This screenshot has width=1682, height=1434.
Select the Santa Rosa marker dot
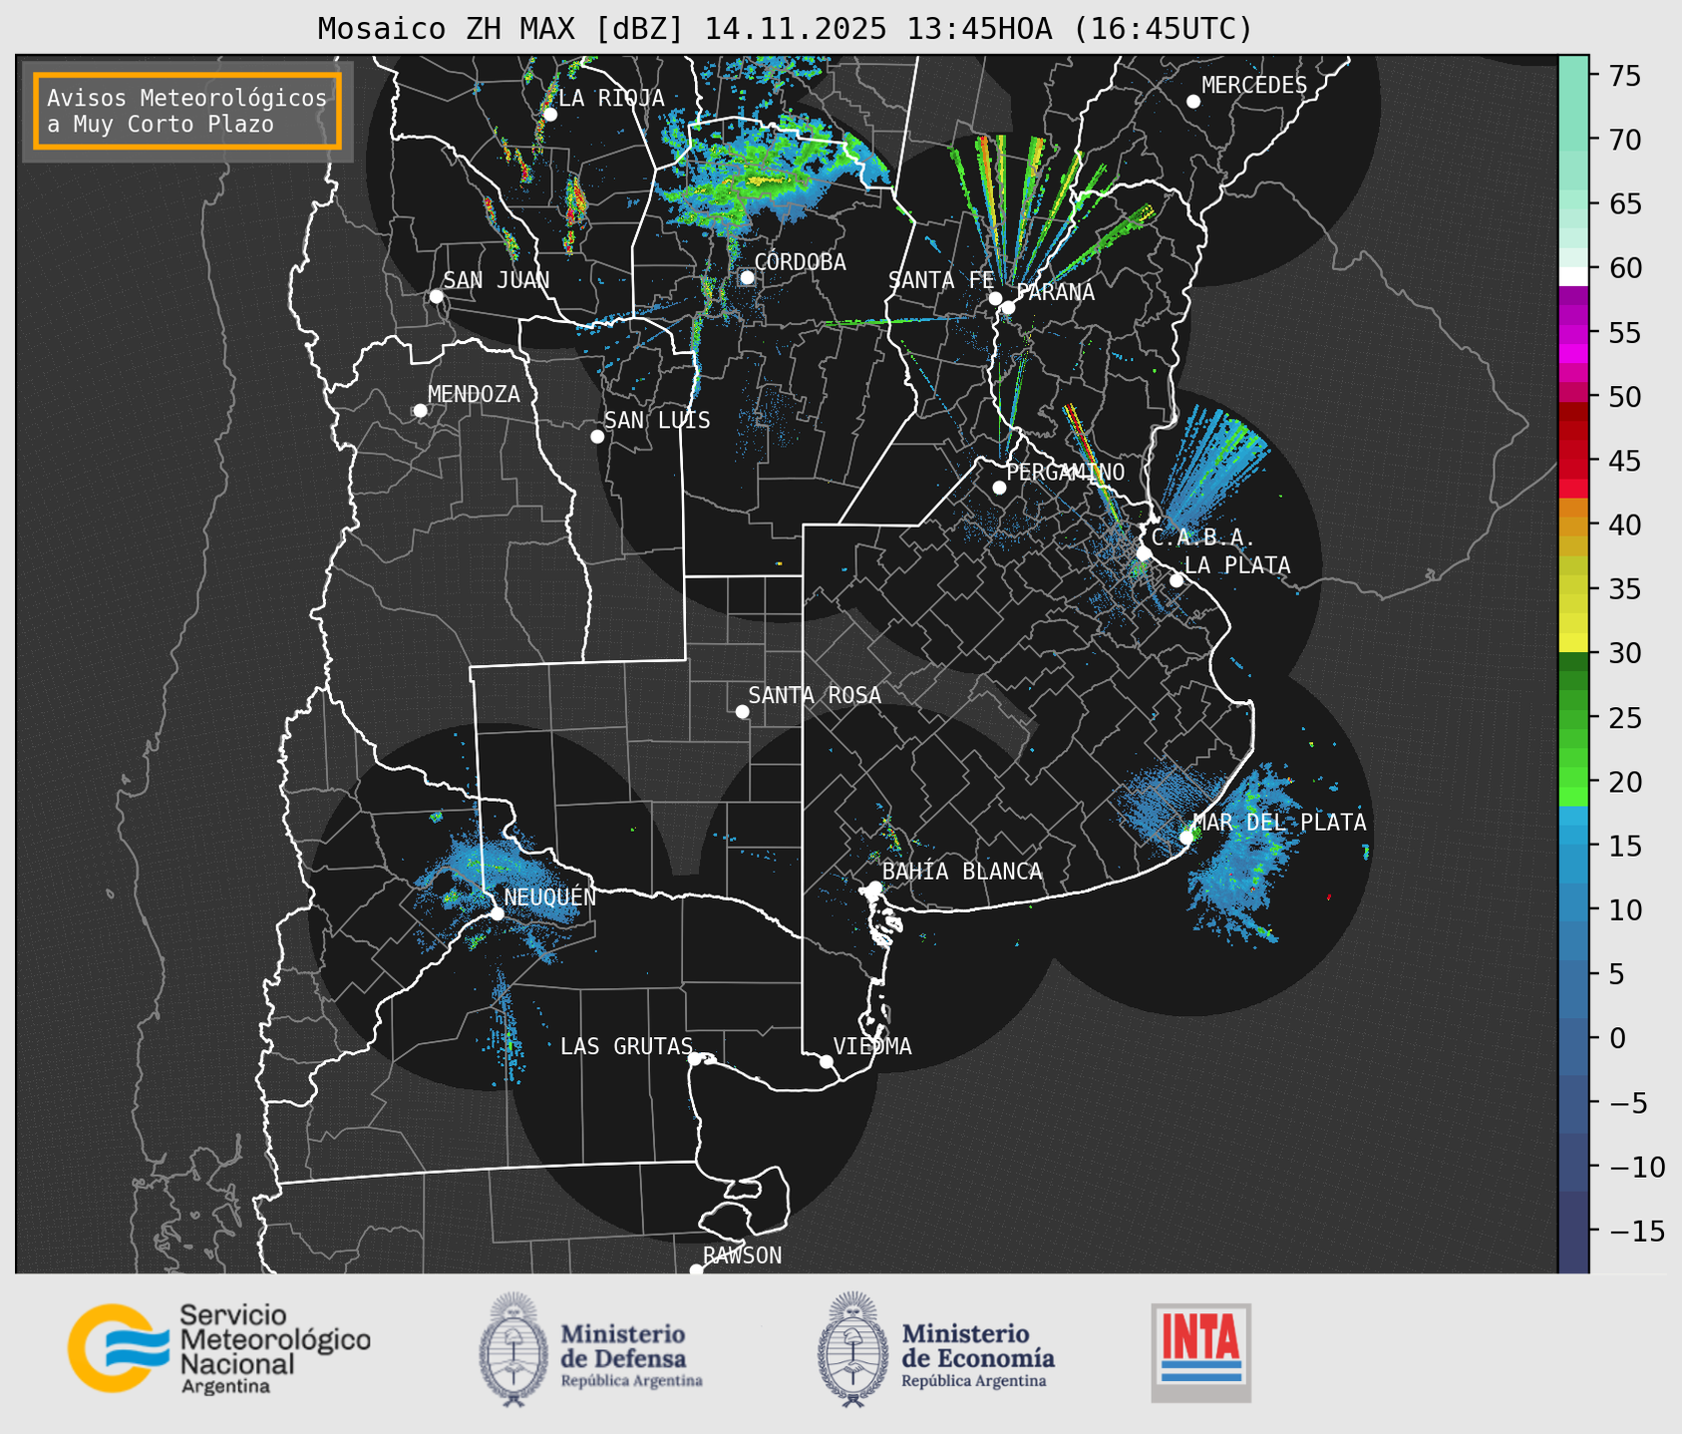742,711
